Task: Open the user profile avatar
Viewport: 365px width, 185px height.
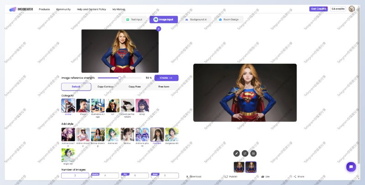Action: tap(352, 9)
